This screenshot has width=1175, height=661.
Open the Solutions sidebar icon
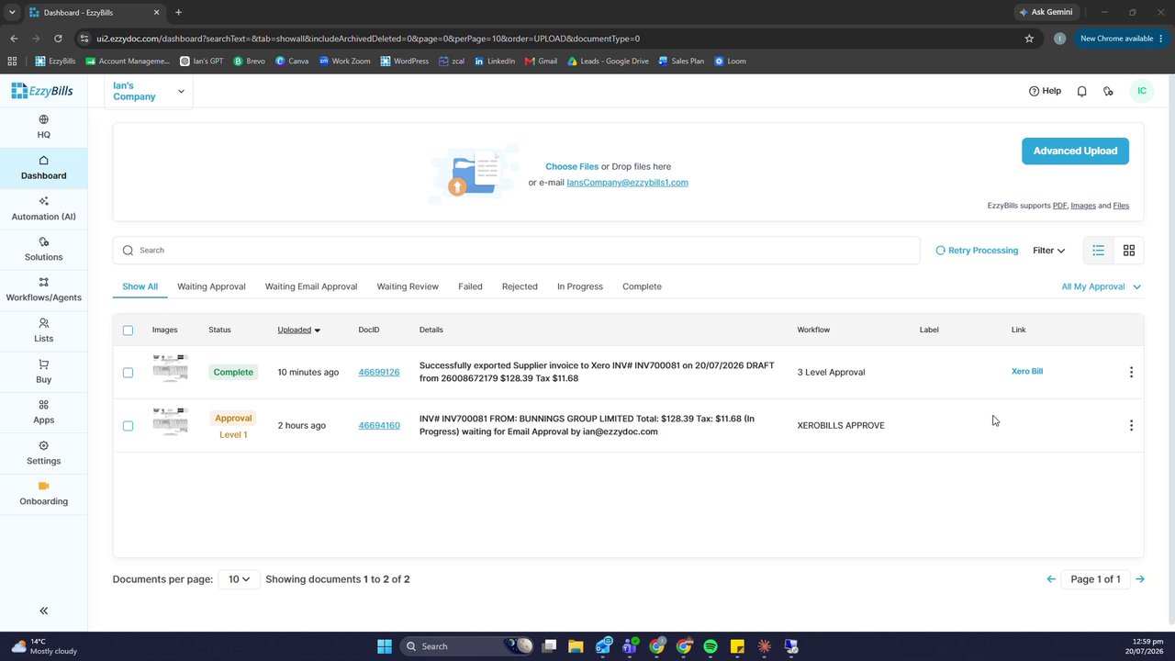(43, 241)
